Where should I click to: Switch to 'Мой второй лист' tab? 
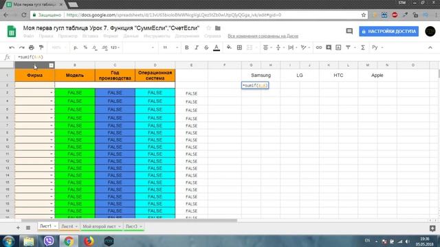(99, 226)
